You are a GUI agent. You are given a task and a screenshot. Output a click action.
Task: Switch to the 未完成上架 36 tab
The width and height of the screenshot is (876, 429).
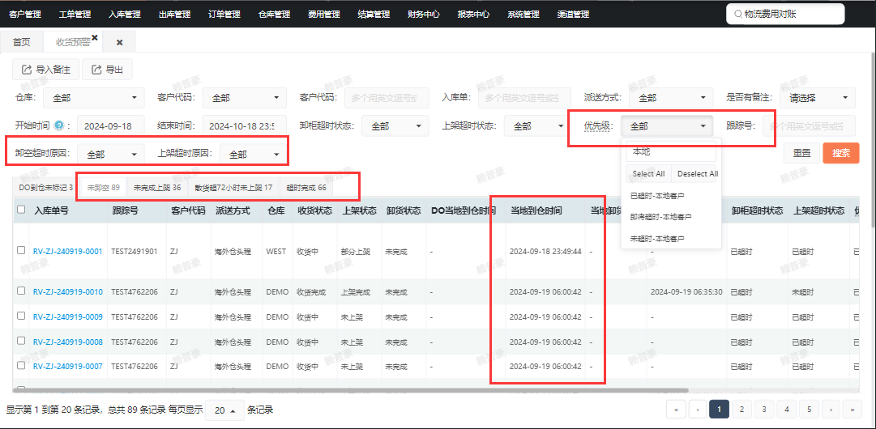(157, 188)
